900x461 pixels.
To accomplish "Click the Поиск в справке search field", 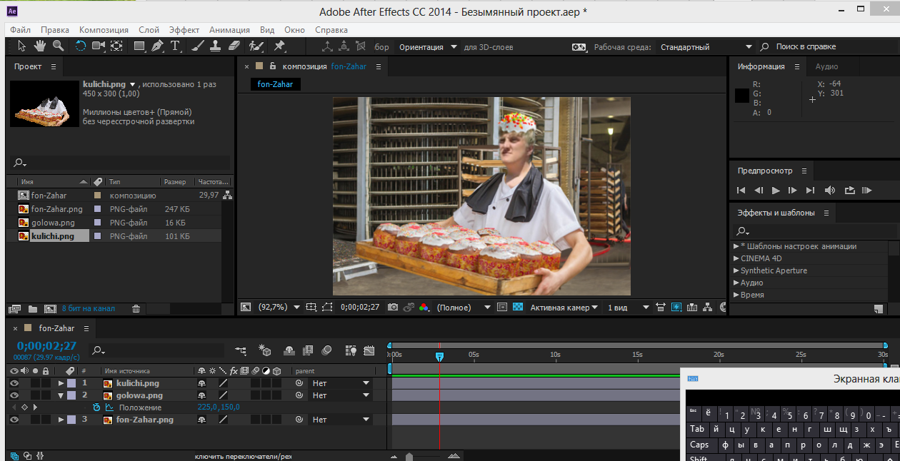I will click(x=806, y=47).
